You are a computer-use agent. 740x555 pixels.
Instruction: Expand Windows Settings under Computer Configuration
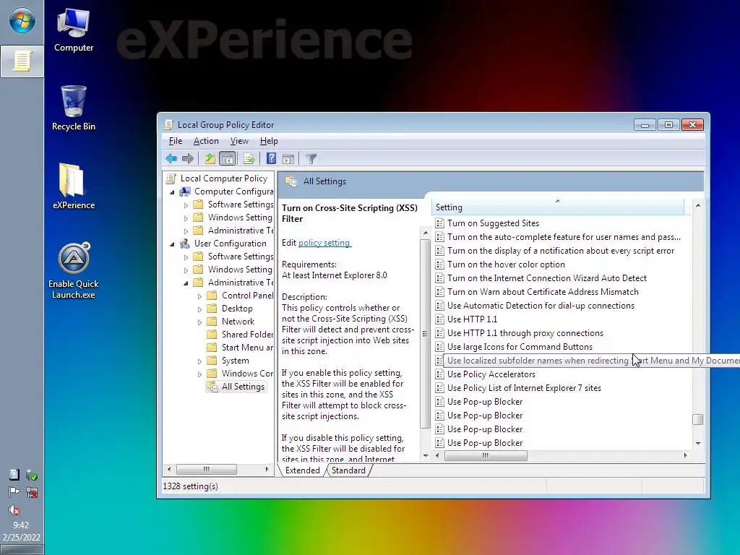coord(186,218)
